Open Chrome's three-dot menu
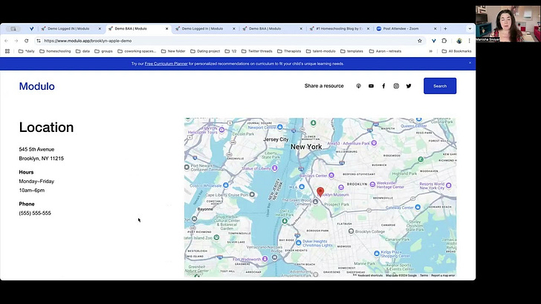Viewport: 541px width, 304px height. pos(469,41)
